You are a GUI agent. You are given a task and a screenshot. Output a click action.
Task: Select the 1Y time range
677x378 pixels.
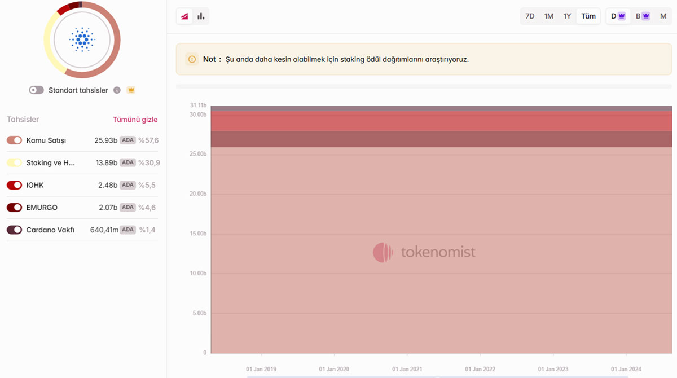[567, 16]
